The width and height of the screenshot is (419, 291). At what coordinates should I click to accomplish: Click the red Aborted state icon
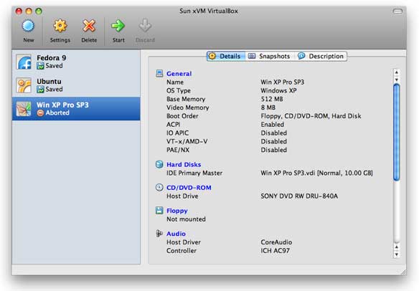40,113
